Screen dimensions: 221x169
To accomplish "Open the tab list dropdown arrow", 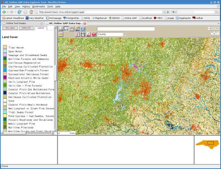I will (x=219, y=23).
